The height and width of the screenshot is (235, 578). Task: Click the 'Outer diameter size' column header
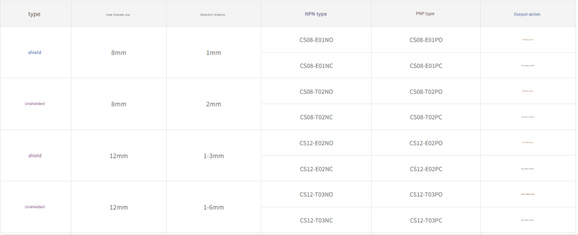tap(118, 14)
